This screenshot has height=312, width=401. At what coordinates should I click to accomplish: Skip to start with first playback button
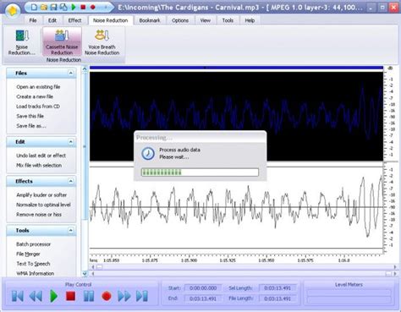click(18, 296)
